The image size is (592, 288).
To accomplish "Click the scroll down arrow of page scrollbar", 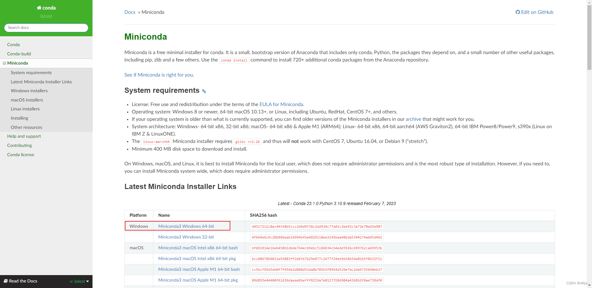I will pos(589,285).
